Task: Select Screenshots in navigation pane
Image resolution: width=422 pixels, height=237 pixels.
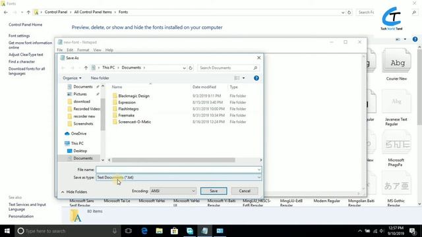Action: [x=83, y=124]
